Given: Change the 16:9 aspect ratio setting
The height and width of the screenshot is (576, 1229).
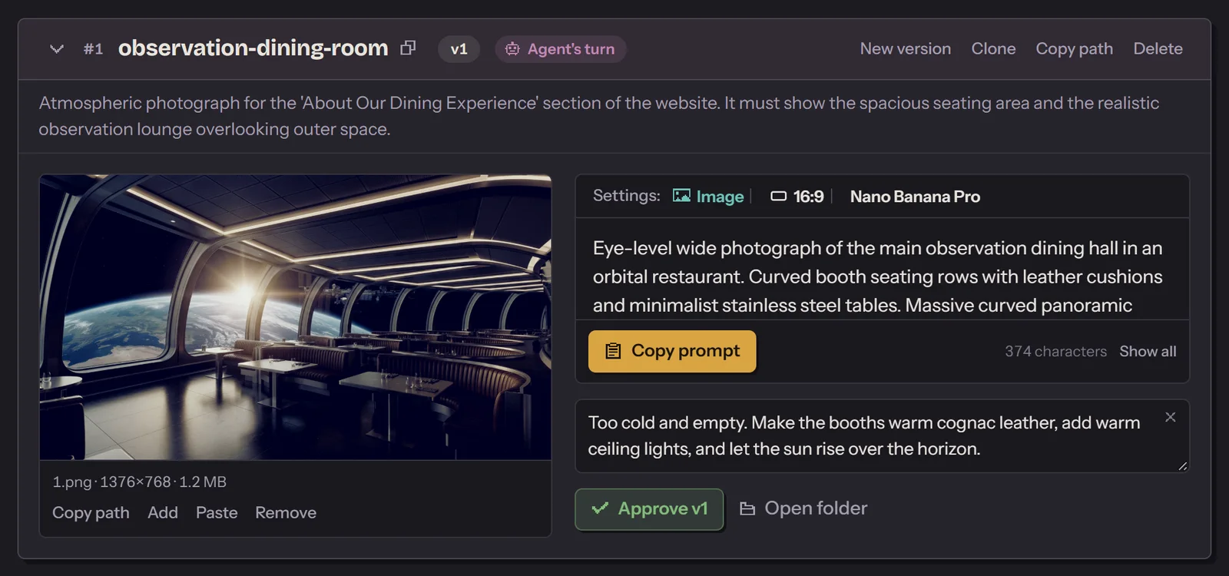Looking at the screenshot, I should click(797, 197).
